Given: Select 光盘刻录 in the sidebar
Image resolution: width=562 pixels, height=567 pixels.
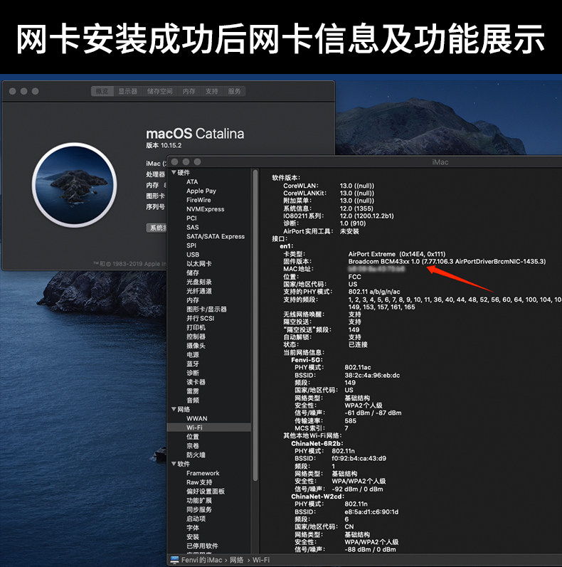Looking at the screenshot, I should pos(199,282).
